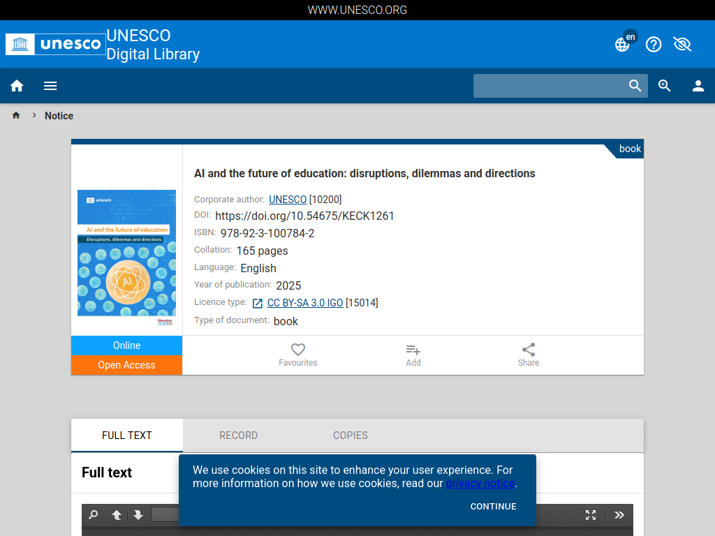
Task: Click the find icon in the PDF viewer
Action: pos(93,514)
